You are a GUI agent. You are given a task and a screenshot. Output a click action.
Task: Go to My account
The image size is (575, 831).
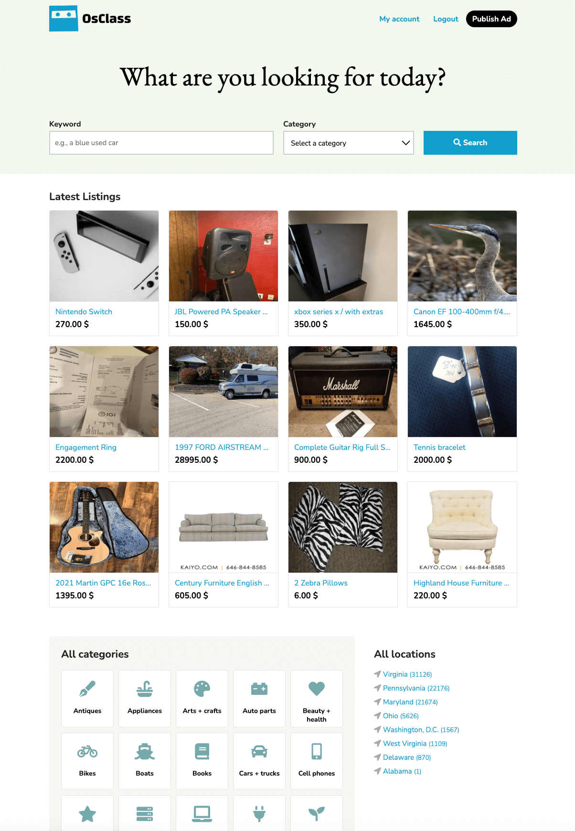point(399,19)
